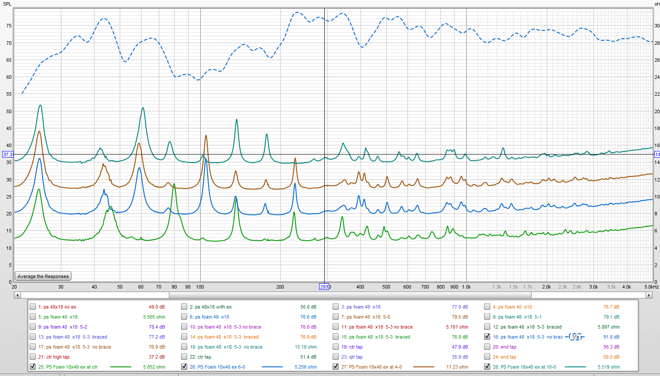Enable trace 10 ps foam 5-3 no brace
Screen dimensions: 660x376
coord(184,326)
